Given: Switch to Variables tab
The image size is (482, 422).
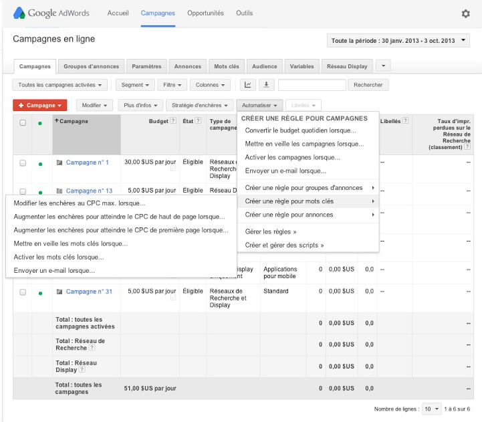Looking at the screenshot, I should click(302, 66).
